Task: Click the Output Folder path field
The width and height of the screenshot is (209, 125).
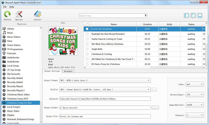Action: 105,108
